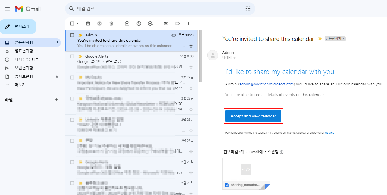Click the email list vertical scrollbar
The width and height of the screenshot is (387, 195).
pos(200,56)
